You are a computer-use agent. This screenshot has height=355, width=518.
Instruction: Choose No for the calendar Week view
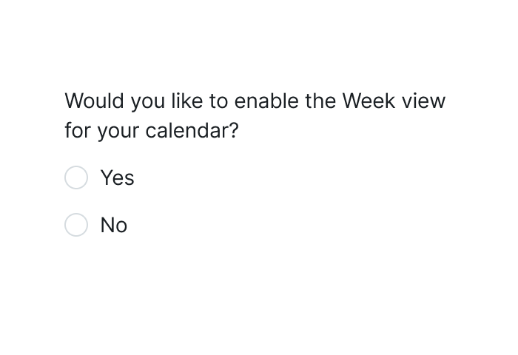coord(76,225)
